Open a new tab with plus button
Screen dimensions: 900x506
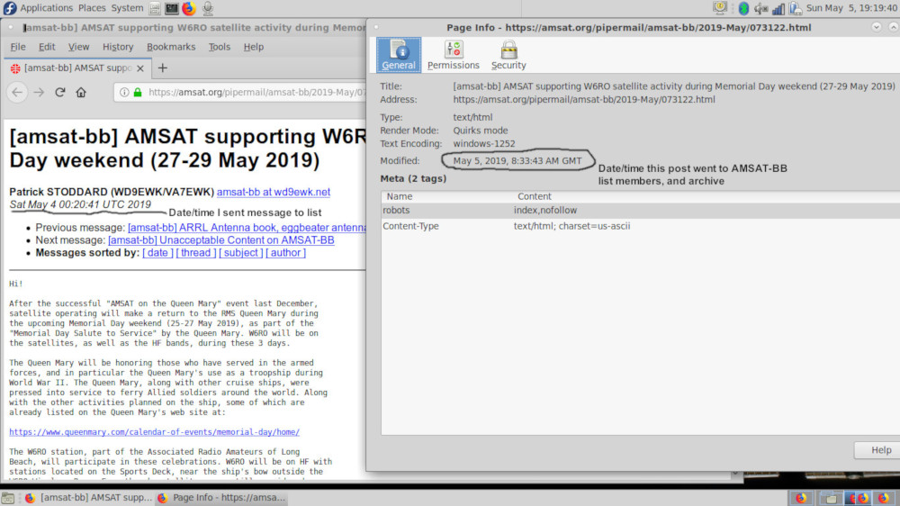(x=162, y=68)
